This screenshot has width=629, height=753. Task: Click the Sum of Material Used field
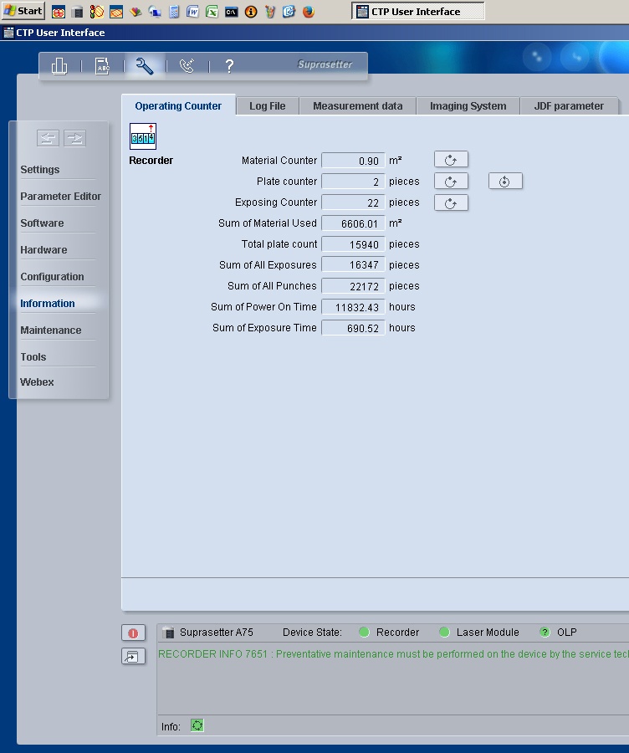[353, 223]
